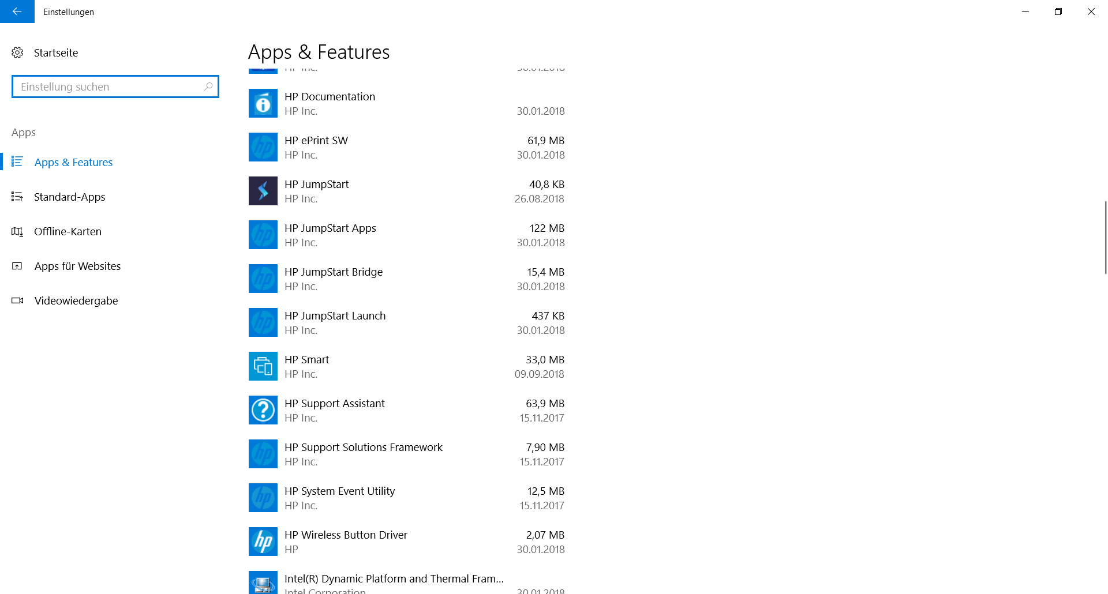This screenshot has height=594, width=1108.
Task: Click the 61,9 MB size value
Action: click(546, 140)
